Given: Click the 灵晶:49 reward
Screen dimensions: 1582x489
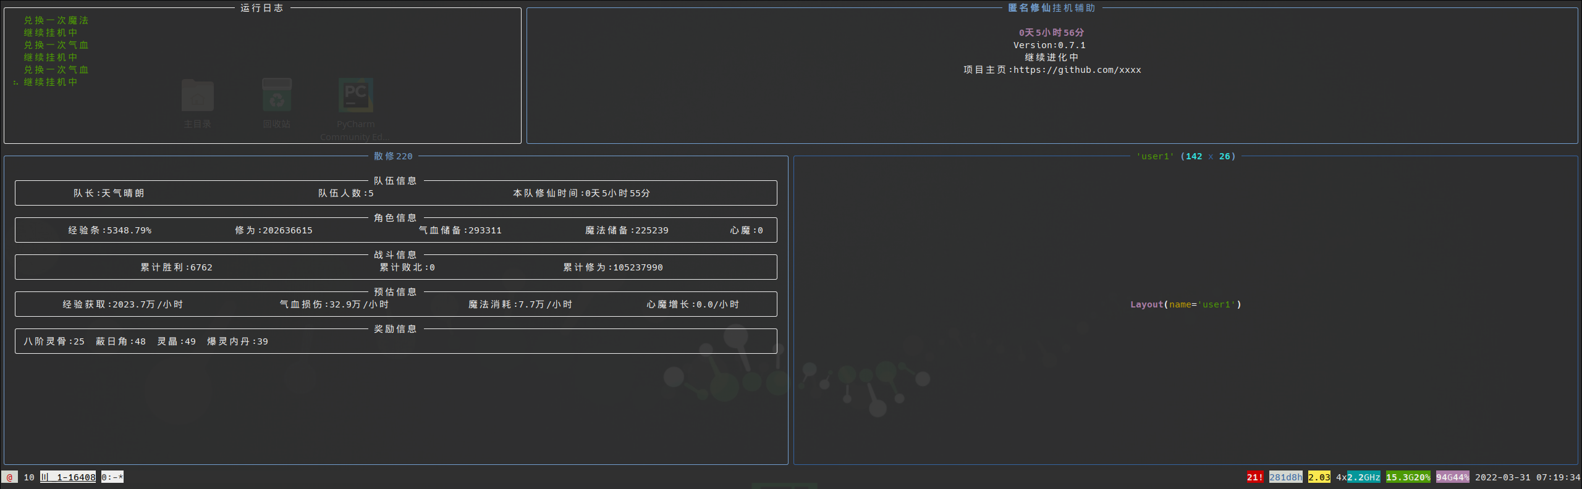Looking at the screenshot, I should [177, 341].
